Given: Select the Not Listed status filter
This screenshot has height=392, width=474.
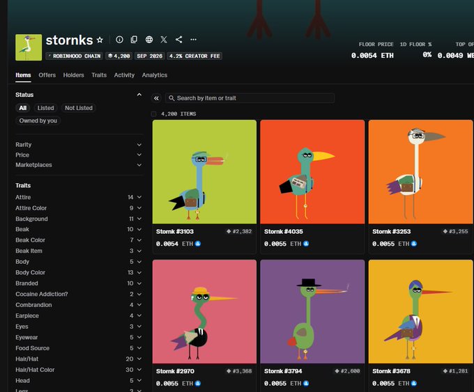Looking at the screenshot, I should [79, 108].
